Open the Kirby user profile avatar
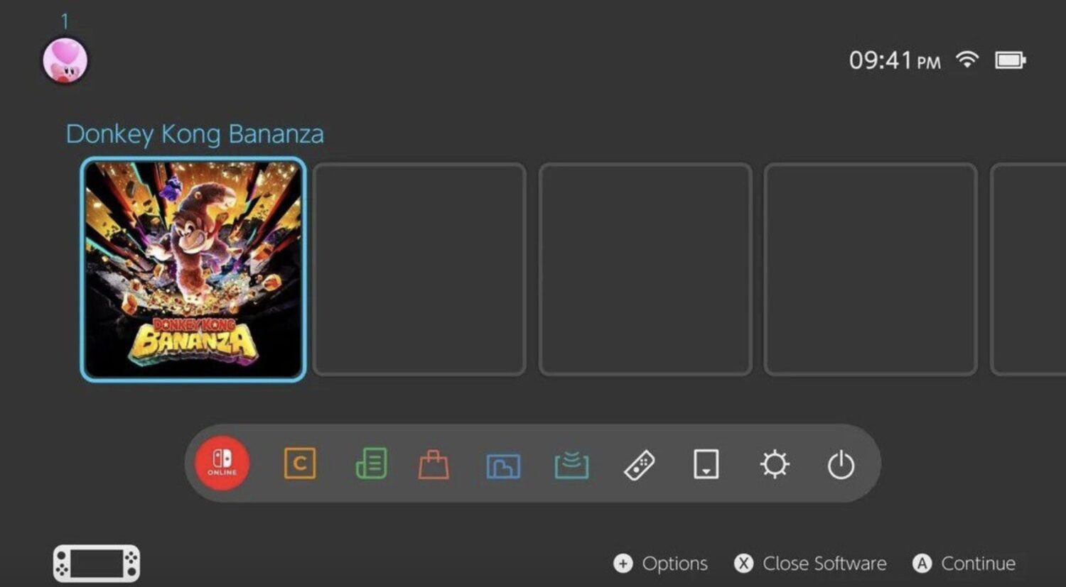The image size is (1066, 587). tap(65, 61)
